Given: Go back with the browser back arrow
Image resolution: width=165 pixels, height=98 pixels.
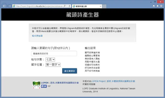Looking at the screenshot, I should (x=4, y=6).
